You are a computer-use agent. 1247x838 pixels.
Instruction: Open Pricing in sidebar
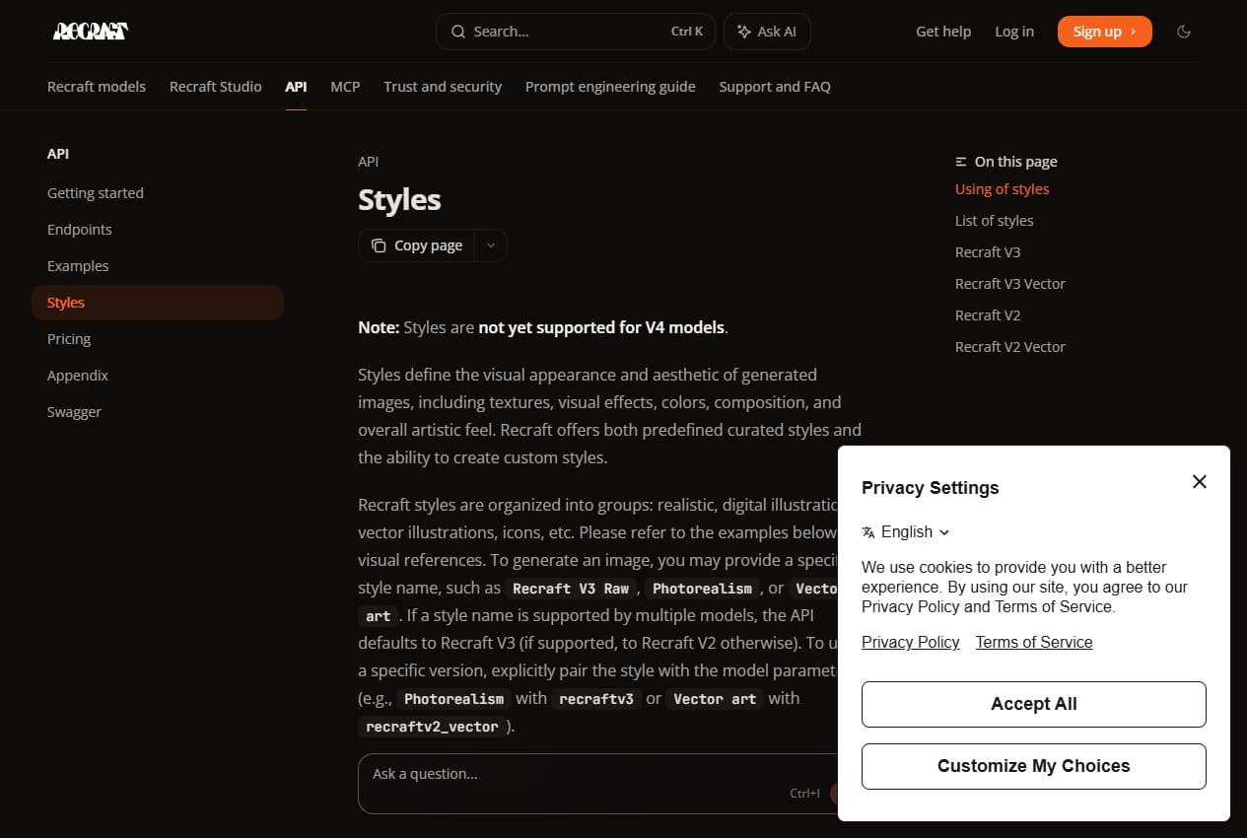pyautogui.click(x=158, y=339)
